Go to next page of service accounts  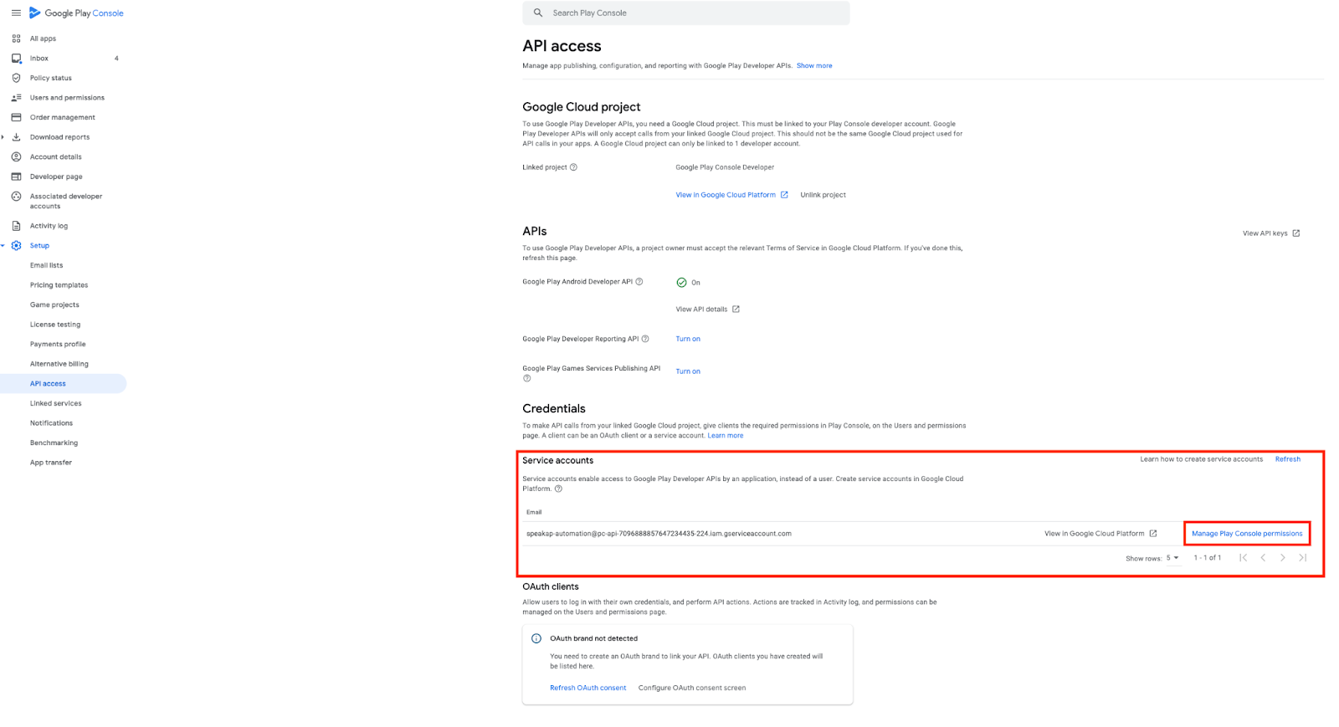(1283, 558)
